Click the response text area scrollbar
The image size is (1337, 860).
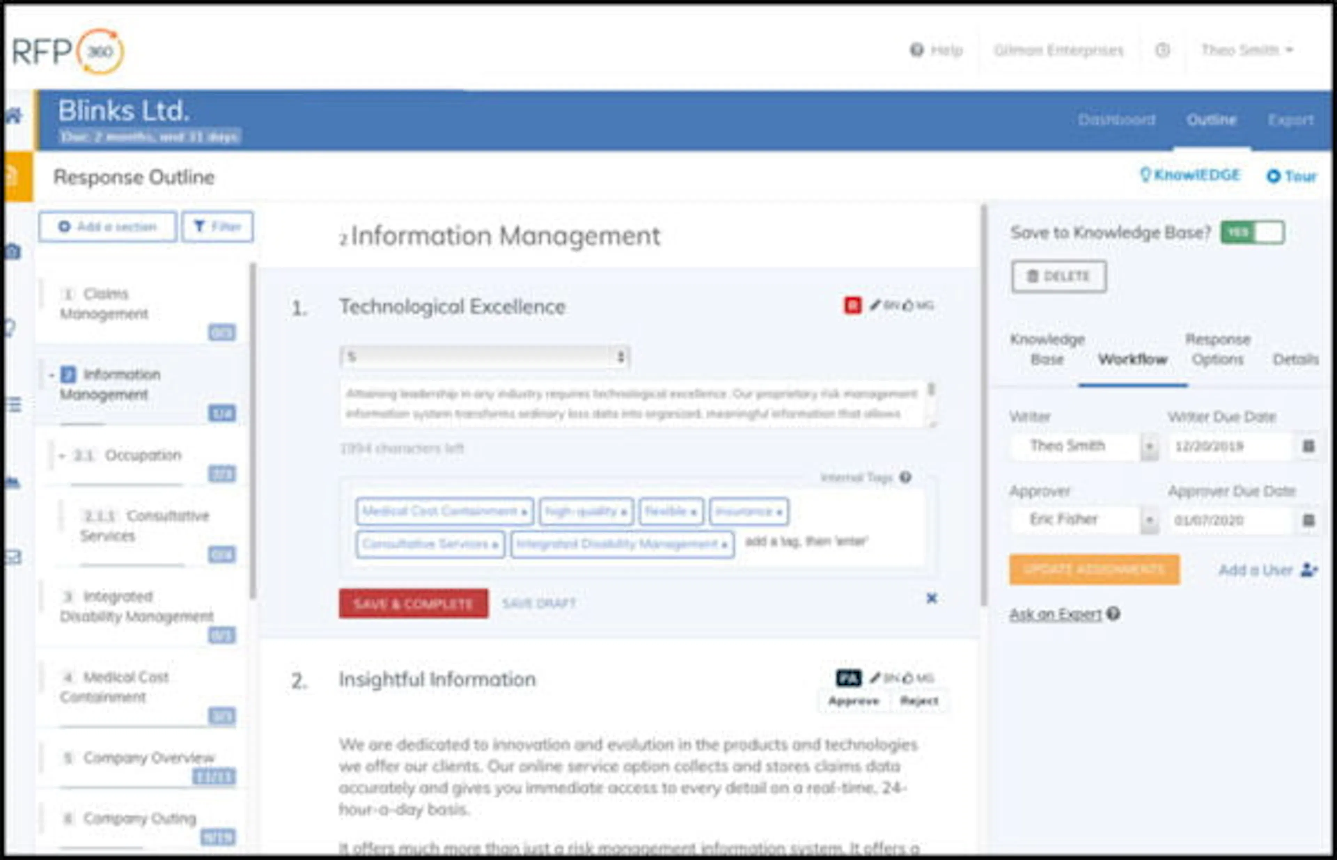[931, 390]
